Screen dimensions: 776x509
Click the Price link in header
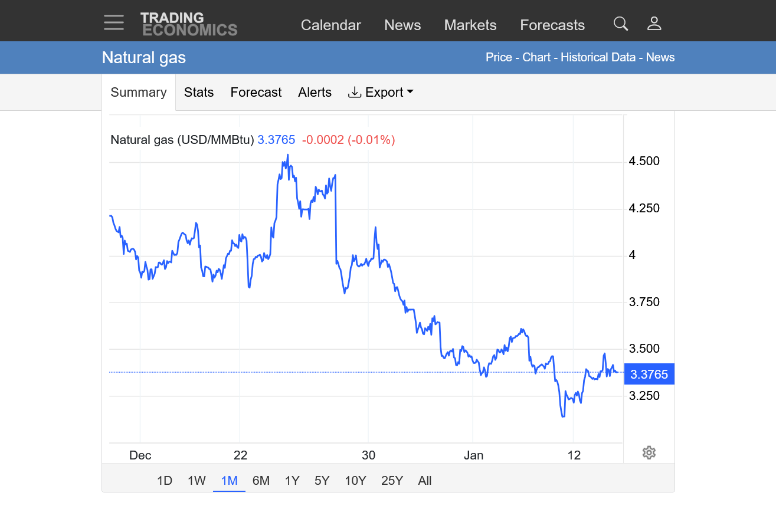click(499, 57)
